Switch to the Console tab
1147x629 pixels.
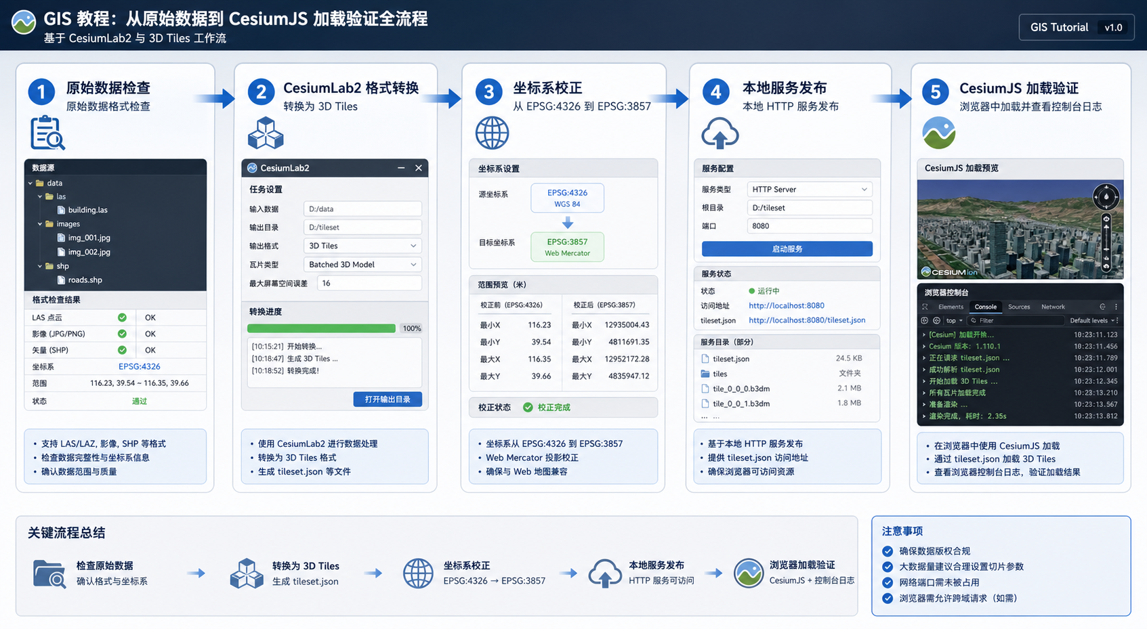(985, 307)
